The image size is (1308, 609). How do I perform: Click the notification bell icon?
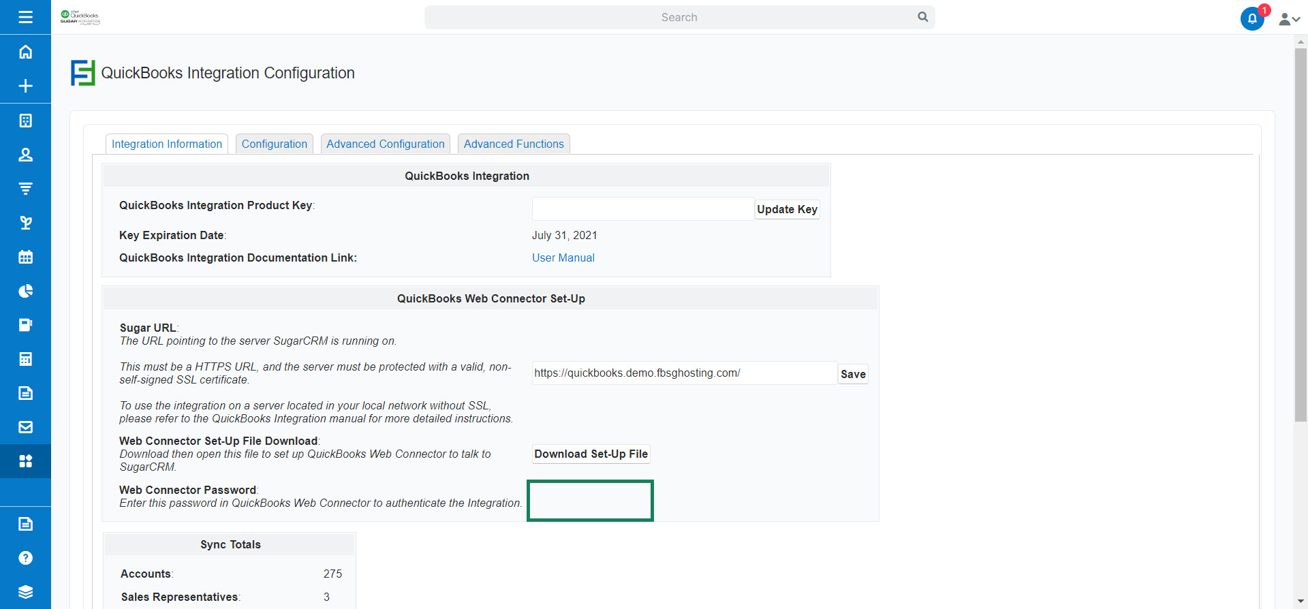1251,18
